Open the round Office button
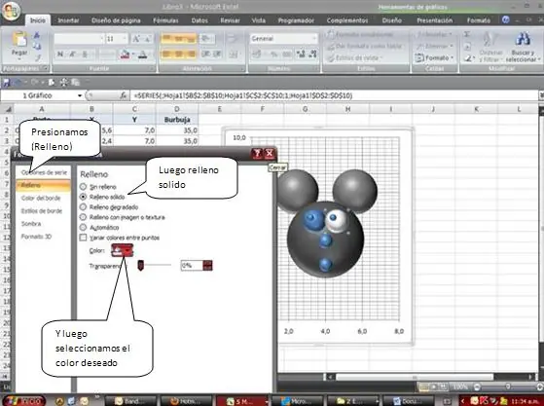544x406 pixels. tap(11, 11)
